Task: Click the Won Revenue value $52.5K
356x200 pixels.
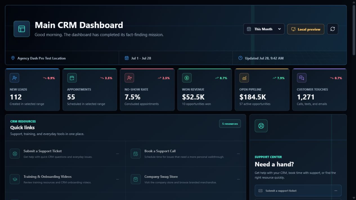Action: pyautogui.click(x=193, y=97)
